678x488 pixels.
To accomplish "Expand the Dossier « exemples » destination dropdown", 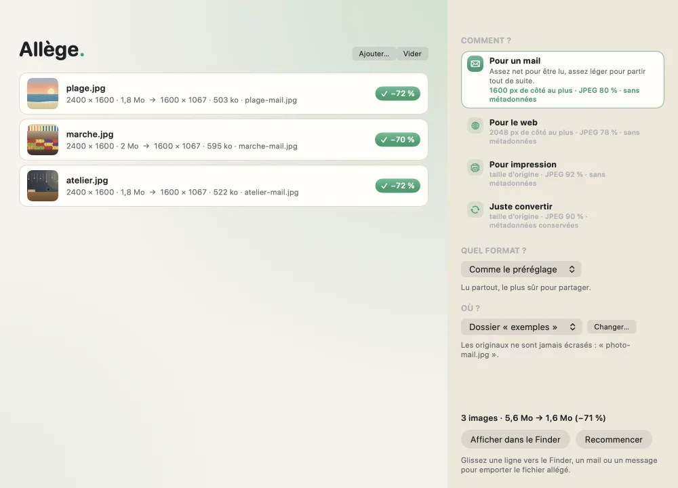I will 521,327.
